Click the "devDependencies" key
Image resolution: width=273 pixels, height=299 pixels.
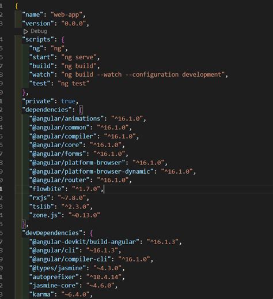52,233
